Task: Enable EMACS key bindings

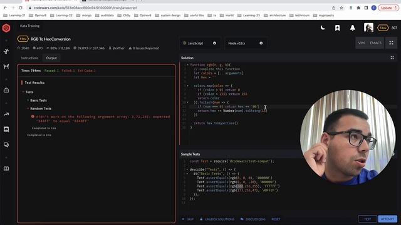Action: coord(376,43)
